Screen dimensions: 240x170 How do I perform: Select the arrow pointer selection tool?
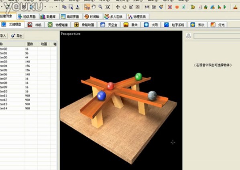coord(87,7)
